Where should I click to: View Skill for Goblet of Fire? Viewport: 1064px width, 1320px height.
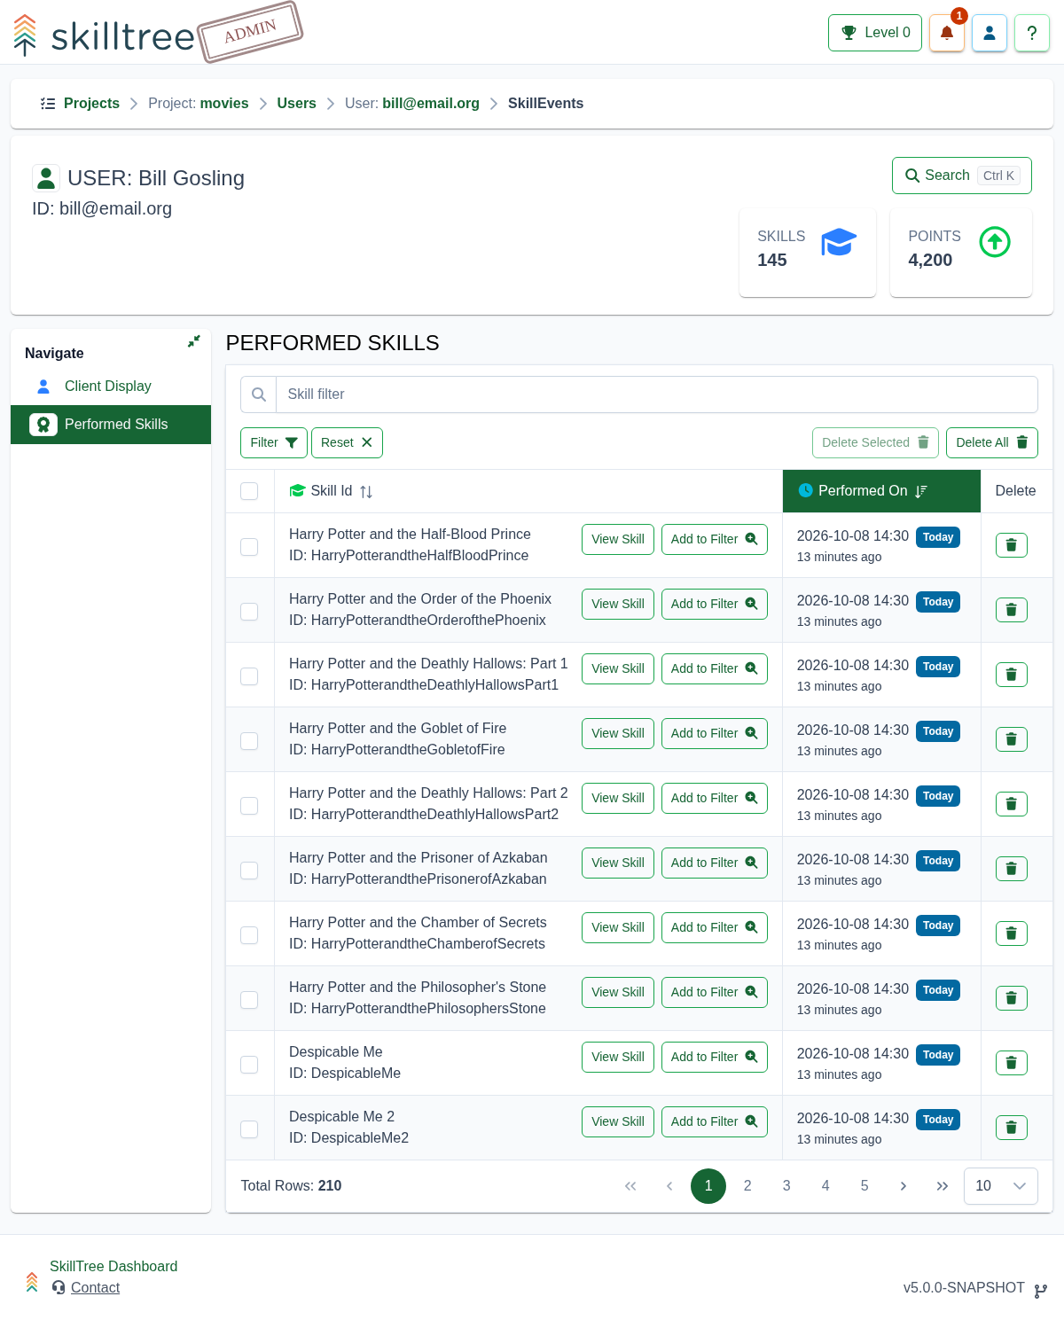coord(618,733)
